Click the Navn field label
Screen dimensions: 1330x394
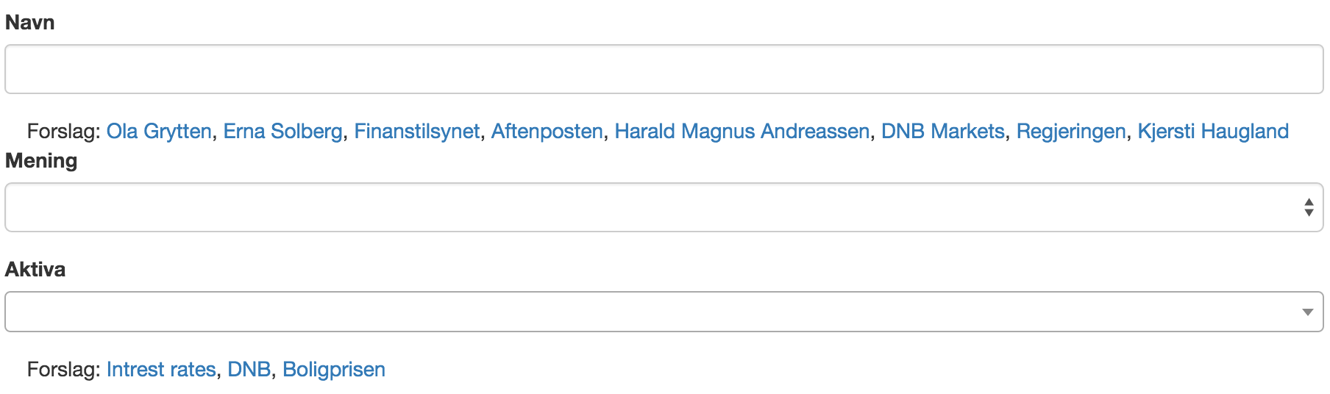pyautogui.click(x=30, y=23)
